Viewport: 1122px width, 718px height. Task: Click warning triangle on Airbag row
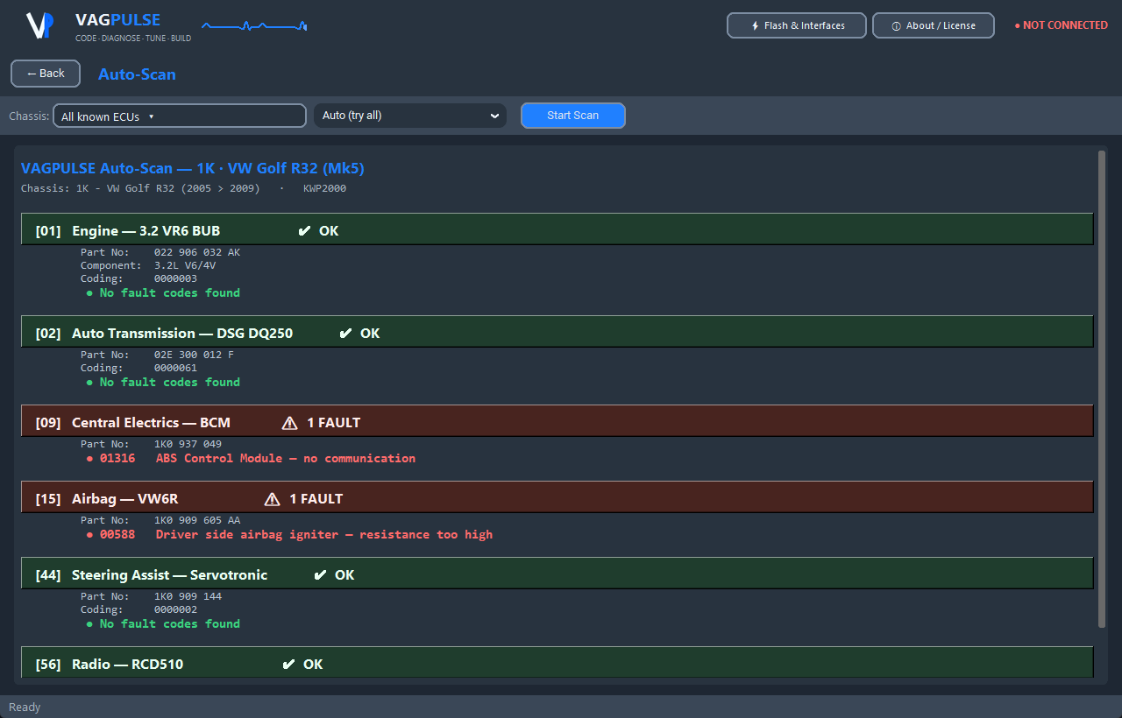(x=273, y=499)
